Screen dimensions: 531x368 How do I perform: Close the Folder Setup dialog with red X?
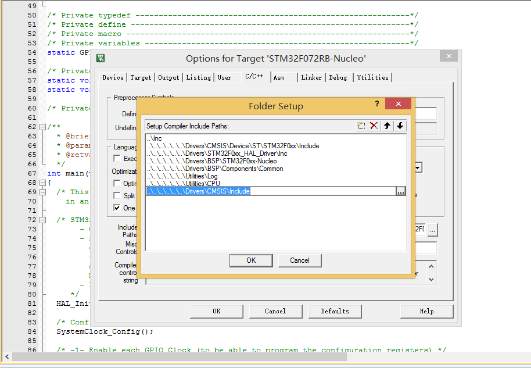click(399, 103)
